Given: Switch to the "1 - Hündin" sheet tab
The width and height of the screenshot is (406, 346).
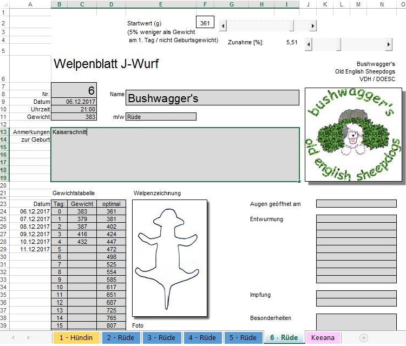Looking at the screenshot, I should pyautogui.click(x=76, y=338).
